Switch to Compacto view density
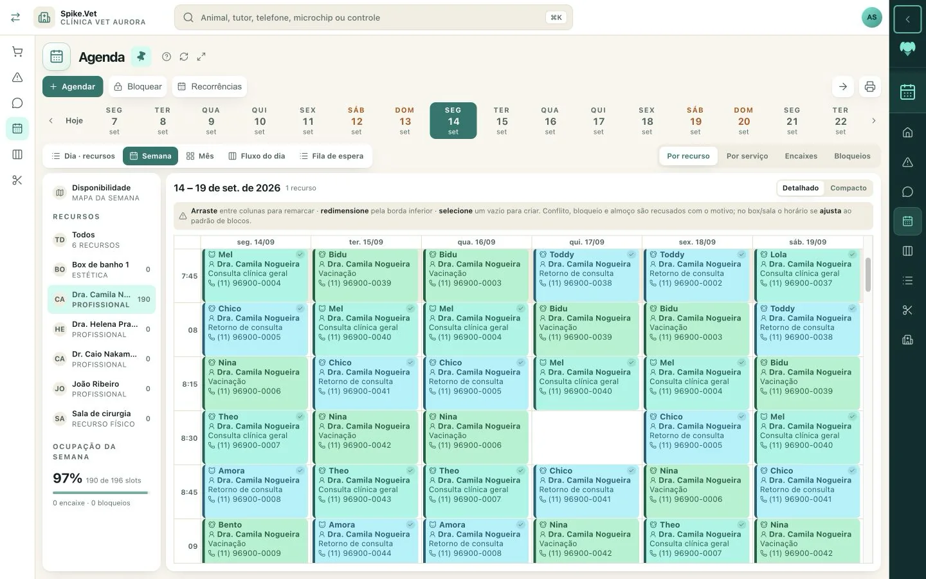The image size is (926, 579). pyautogui.click(x=848, y=188)
